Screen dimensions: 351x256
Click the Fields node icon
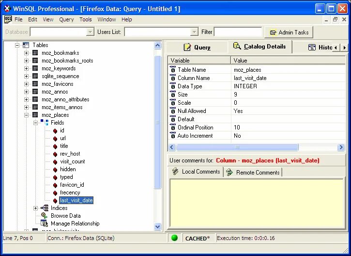pos(45,122)
